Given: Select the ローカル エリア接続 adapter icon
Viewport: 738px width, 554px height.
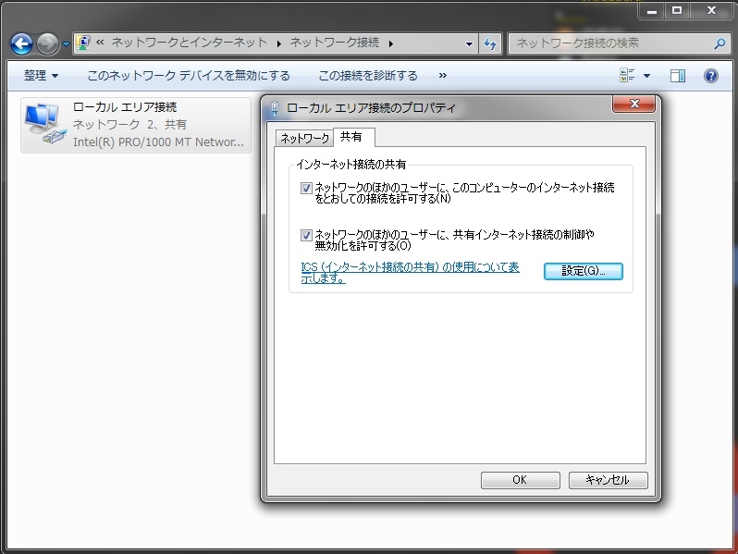Looking at the screenshot, I should click(44, 124).
